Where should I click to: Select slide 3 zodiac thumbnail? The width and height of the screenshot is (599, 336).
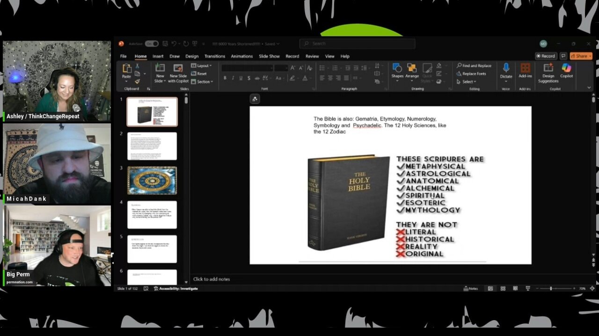click(152, 180)
